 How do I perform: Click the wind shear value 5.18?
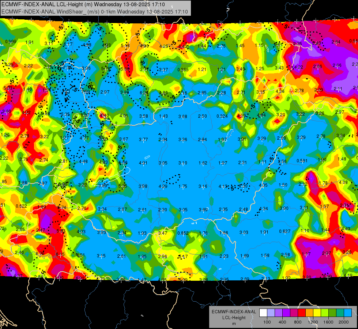click(125, 46)
